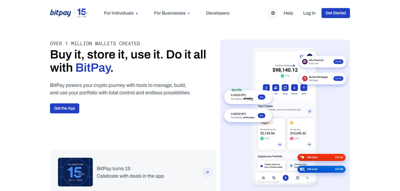Image resolution: width=400 pixels, height=191 pixels.
Task: Tap the dollar-sign Buy icon in phone
Action: click(266, 88)
